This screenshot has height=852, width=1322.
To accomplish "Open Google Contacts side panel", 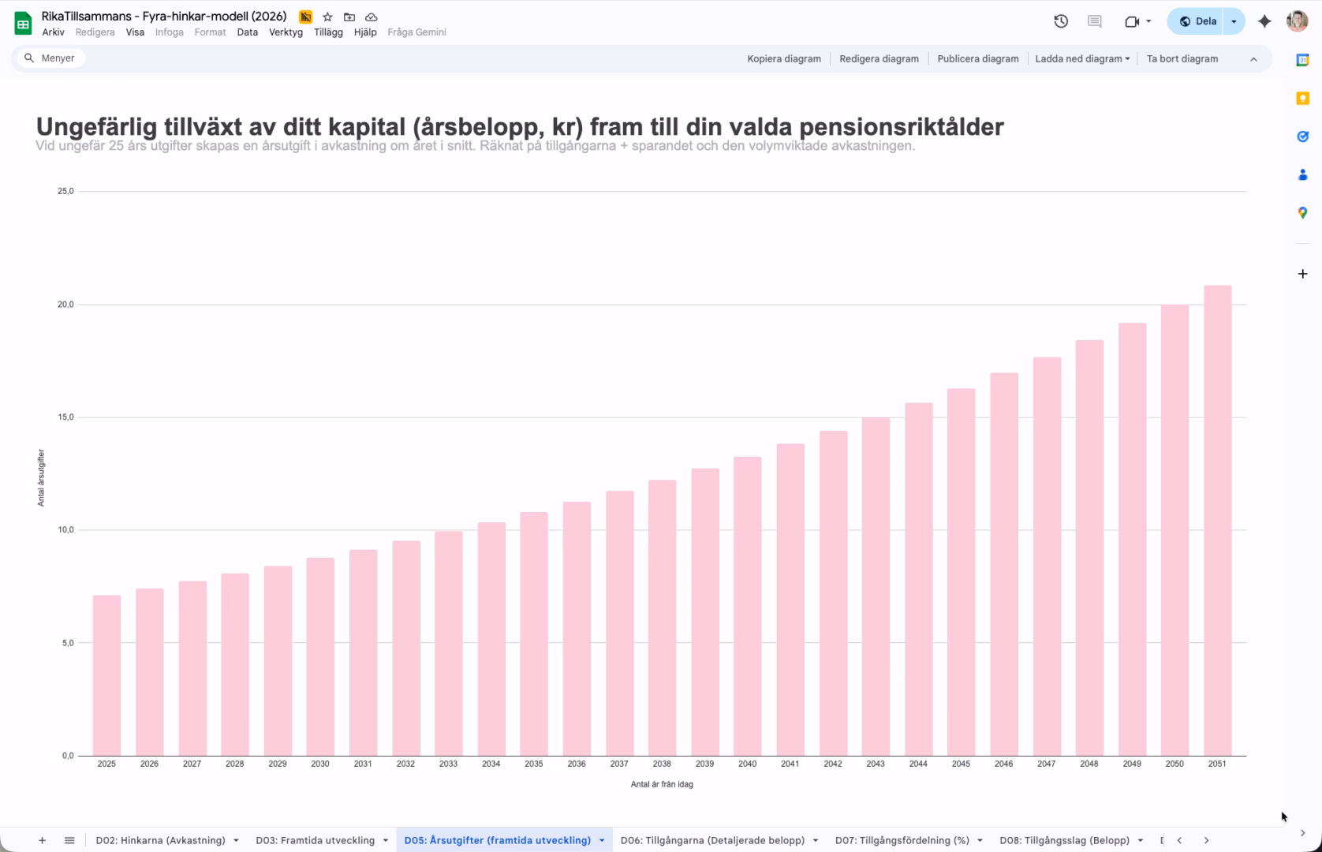I will click(x=1302, y=174).
